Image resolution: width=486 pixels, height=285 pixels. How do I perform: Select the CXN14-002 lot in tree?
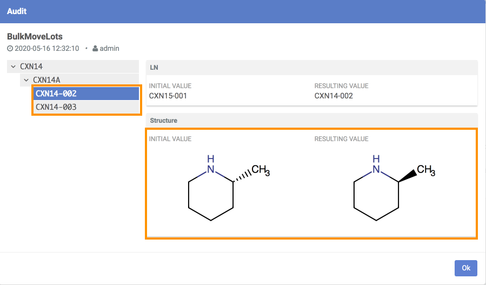56,94
